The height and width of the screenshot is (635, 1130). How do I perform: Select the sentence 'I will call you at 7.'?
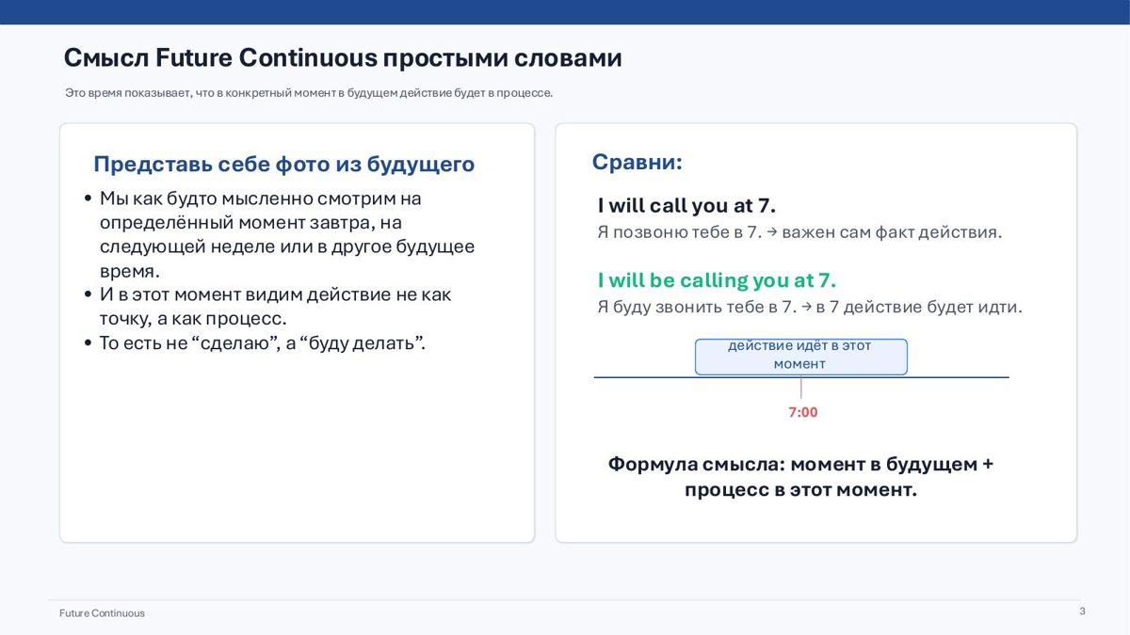pyautogui.click(x=686, y=205)
